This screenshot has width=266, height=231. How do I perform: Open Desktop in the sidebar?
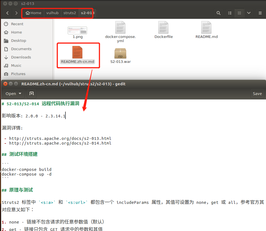[19, 41]
